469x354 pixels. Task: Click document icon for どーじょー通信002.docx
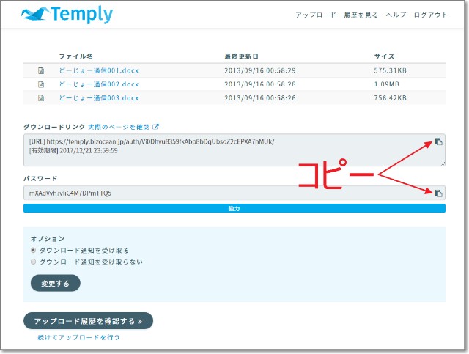coord(41,84)
